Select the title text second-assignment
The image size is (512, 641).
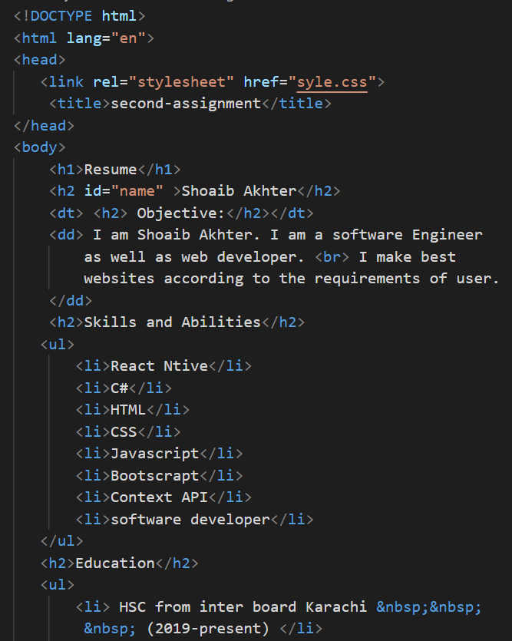point(186,104)
